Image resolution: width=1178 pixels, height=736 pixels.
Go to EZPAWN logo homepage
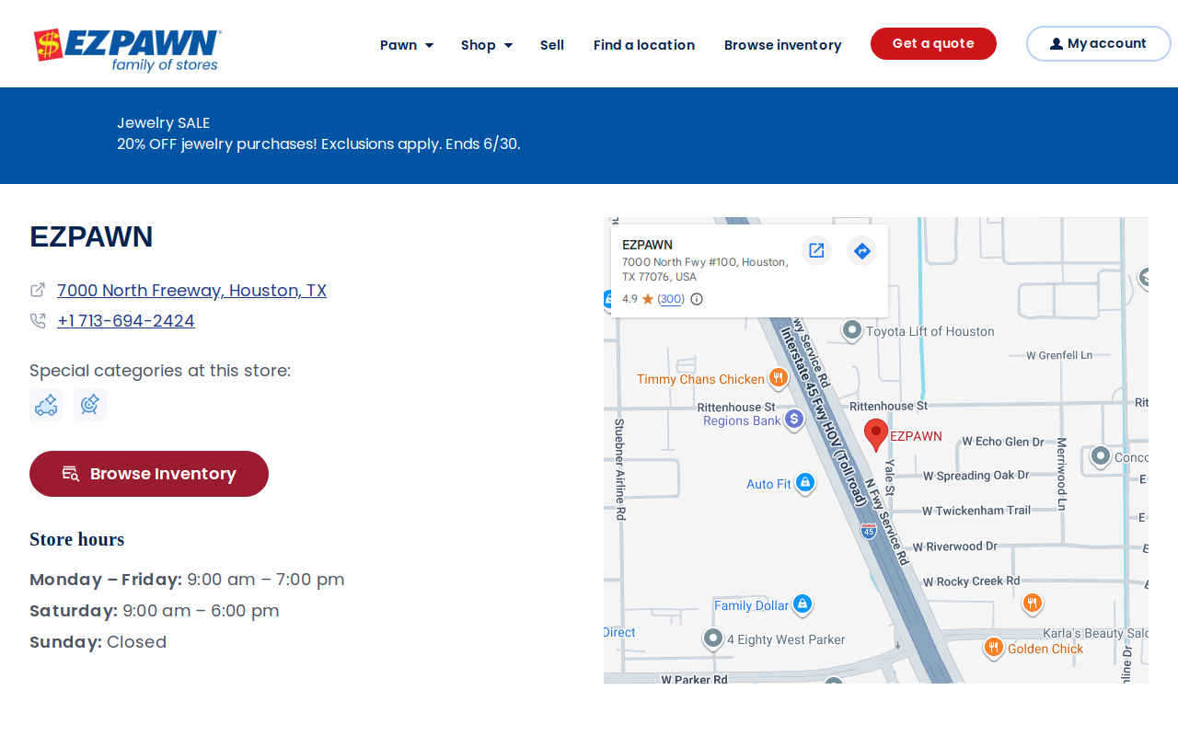coord(128,50)
